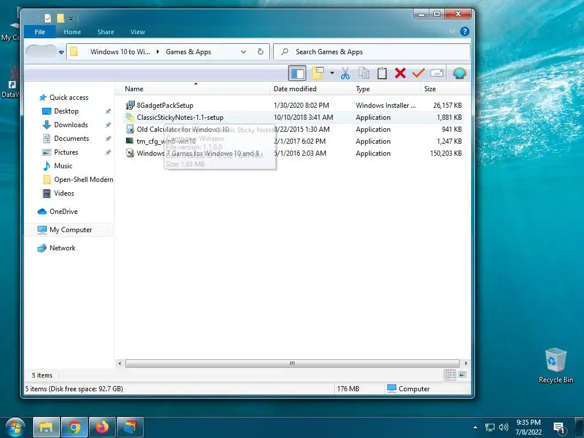Screen dimensions: 584x438
Task: Open Quick access in navigation pane
Action: pos(69,98)
